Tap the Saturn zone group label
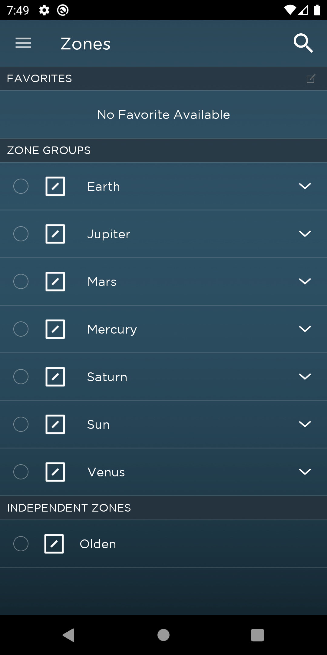The height and width of the screenshot is (655, 327). 107,377
